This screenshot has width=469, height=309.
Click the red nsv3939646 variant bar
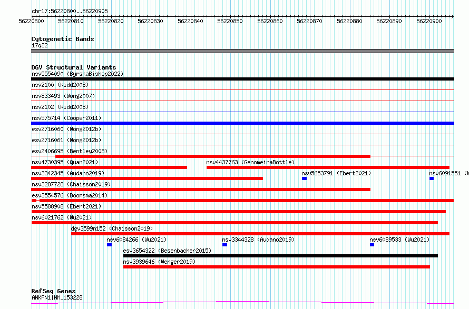(x=277, y=267)
